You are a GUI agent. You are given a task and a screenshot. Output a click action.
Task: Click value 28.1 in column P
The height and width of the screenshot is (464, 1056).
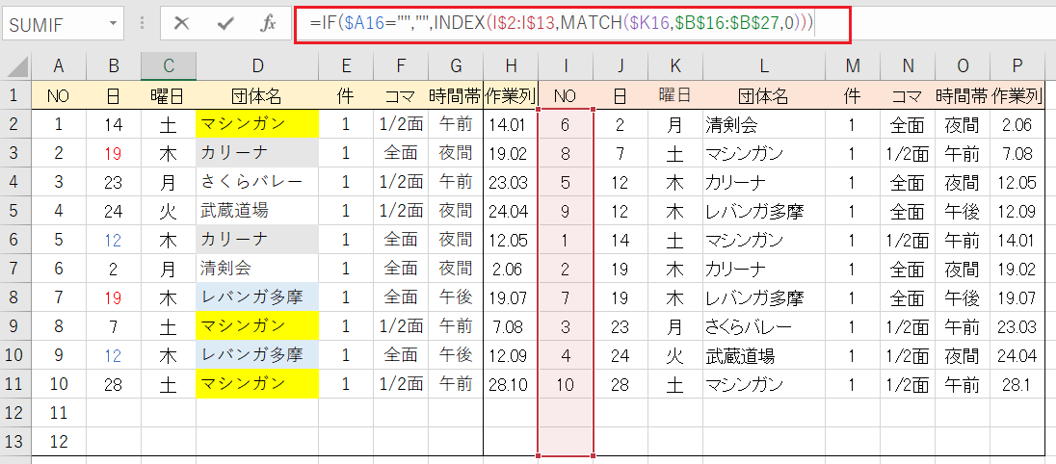(x=1016, y=384)
